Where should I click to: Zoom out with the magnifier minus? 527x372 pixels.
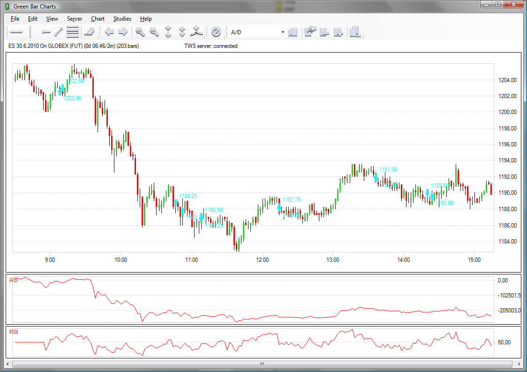154,32
